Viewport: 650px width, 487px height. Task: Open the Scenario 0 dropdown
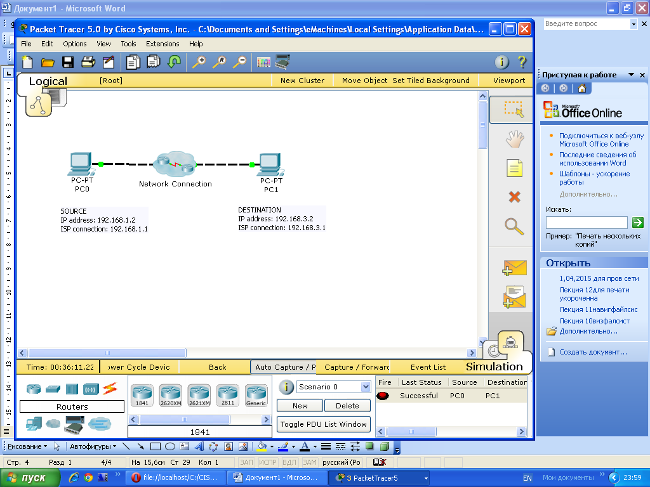pyautogui.click(x=365, y=387)
